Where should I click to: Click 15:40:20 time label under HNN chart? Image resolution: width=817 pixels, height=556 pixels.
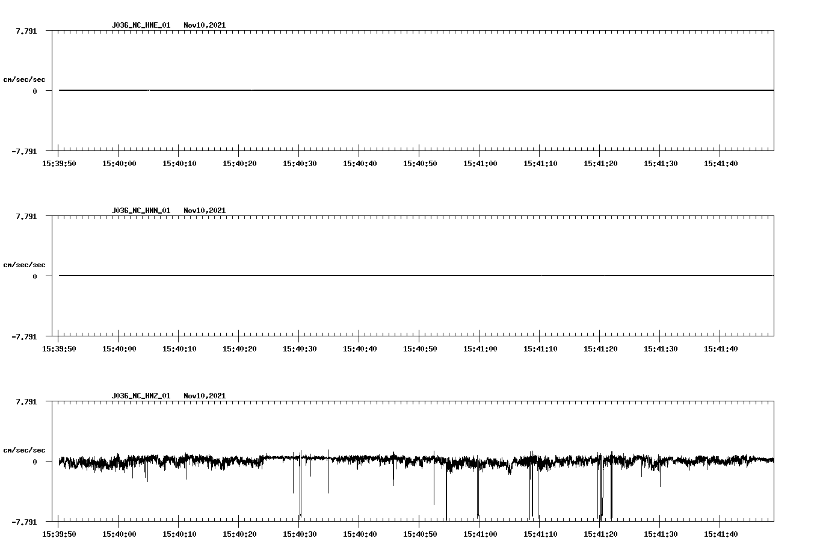[239, 349]
